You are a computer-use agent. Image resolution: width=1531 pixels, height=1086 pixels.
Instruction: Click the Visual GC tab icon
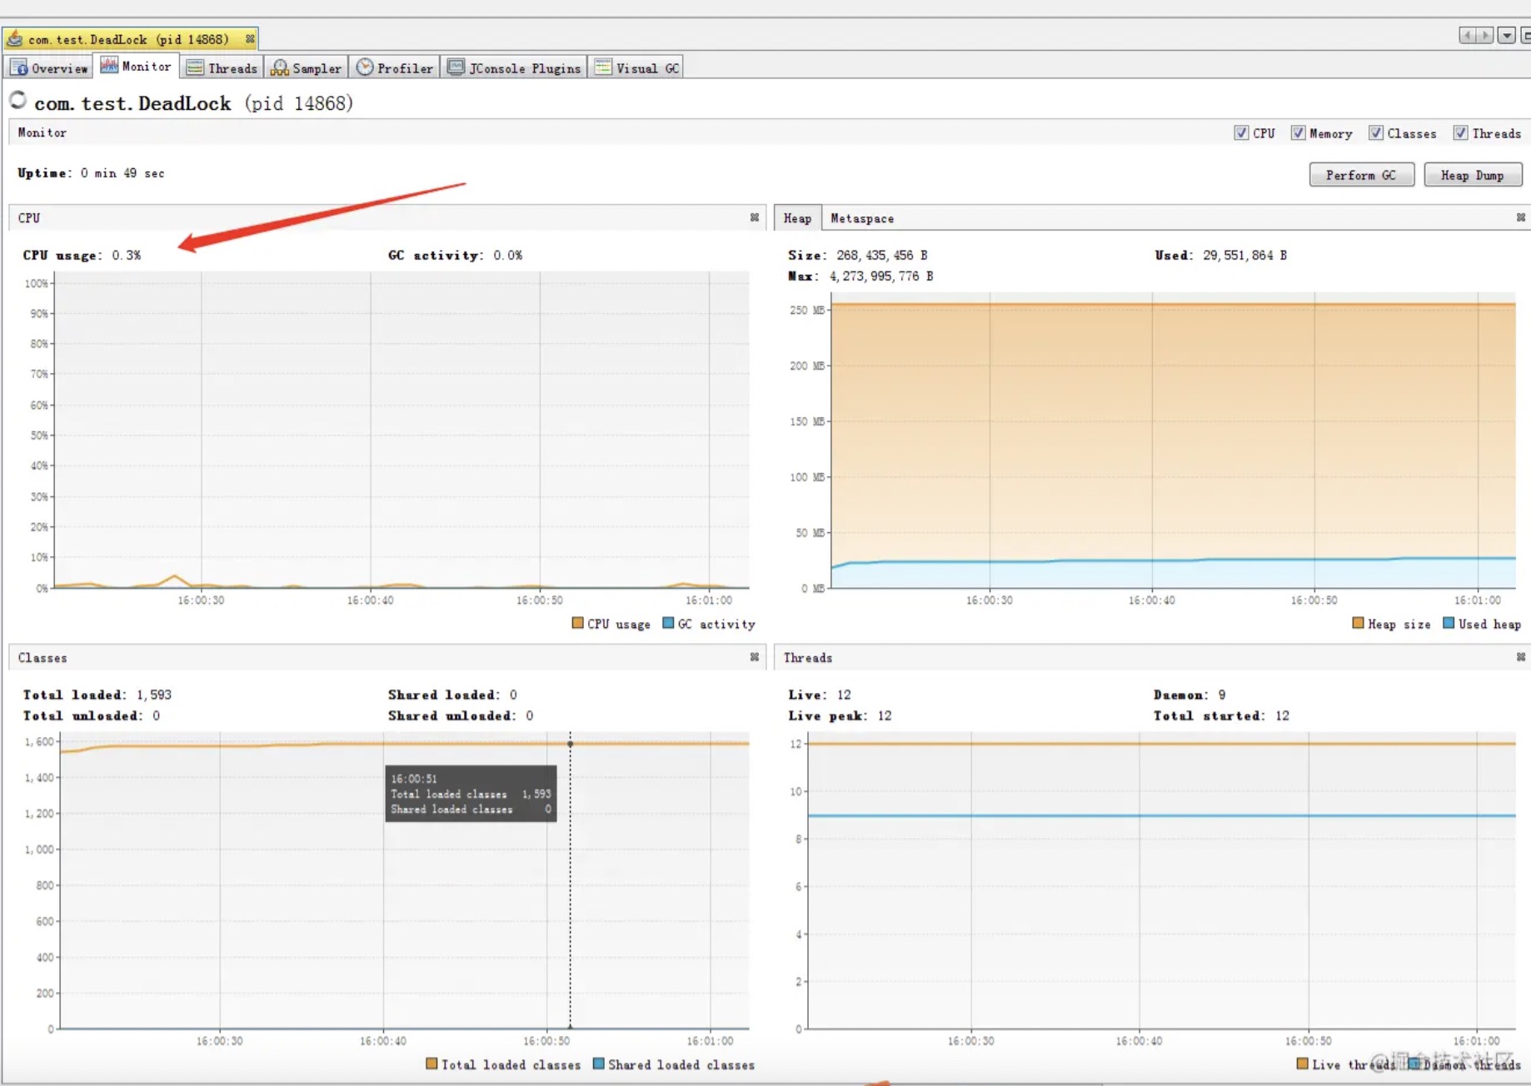pos(603,67)
